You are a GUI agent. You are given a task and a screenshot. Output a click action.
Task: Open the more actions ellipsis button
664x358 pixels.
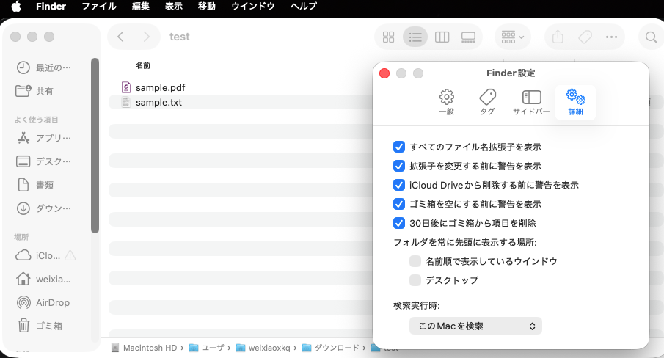point(611,37)
